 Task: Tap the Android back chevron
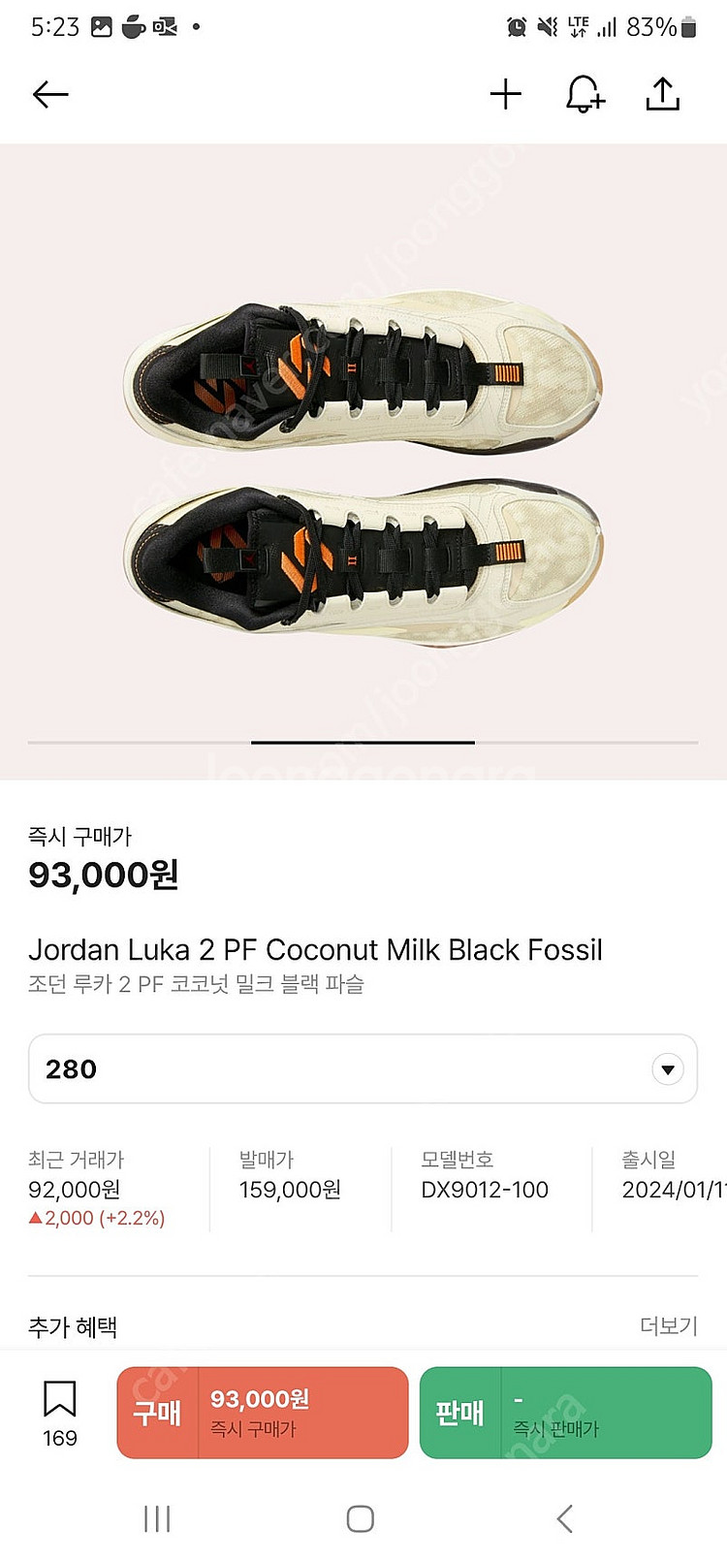[565, 1518]
